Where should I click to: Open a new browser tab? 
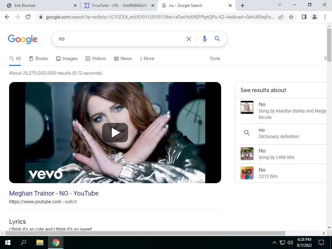(243, 6)
